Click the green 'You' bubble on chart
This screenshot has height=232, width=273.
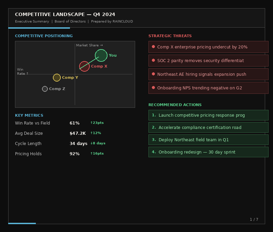[101, 55]
